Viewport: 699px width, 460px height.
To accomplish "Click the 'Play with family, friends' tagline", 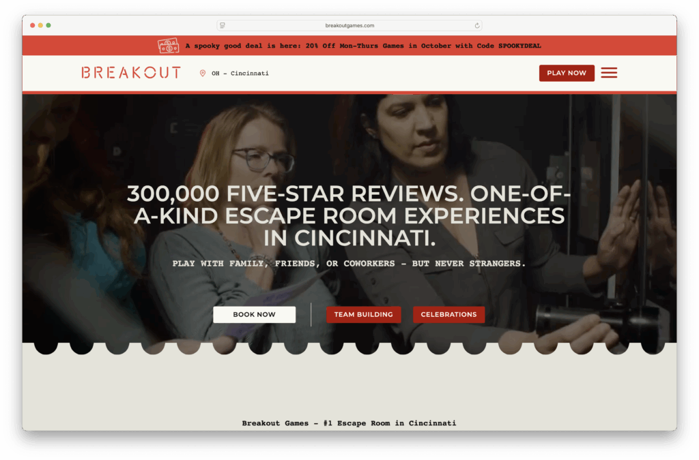I will [x=349, y=263].
